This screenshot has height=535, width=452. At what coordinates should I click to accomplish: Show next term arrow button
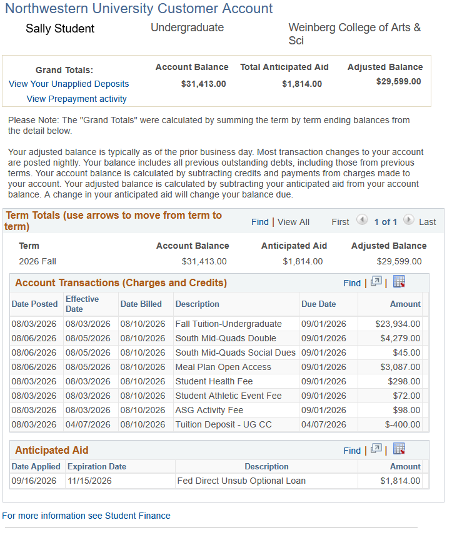coord(409,219)
